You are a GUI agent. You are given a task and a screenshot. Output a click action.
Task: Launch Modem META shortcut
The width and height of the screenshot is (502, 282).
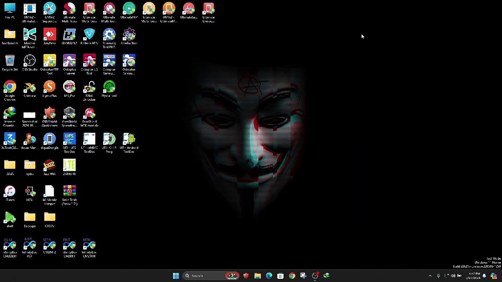(29, 39)
